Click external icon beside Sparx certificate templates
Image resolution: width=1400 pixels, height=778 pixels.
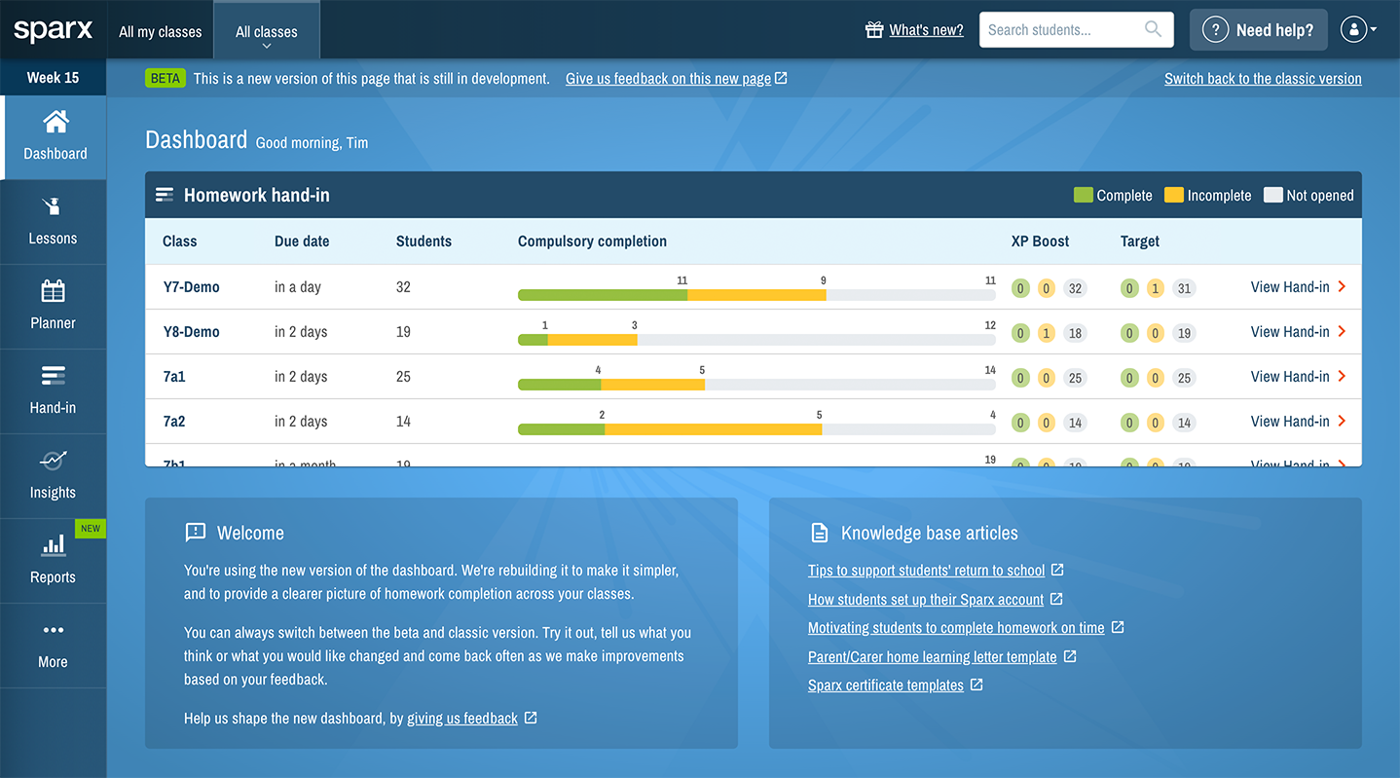976,685
